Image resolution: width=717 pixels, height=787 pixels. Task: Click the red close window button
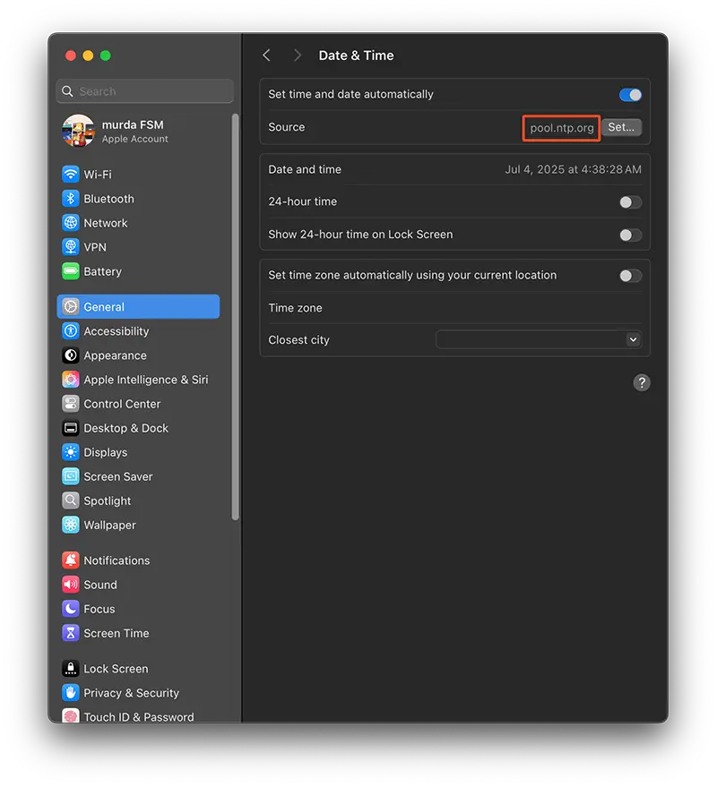tap(70, 56)
